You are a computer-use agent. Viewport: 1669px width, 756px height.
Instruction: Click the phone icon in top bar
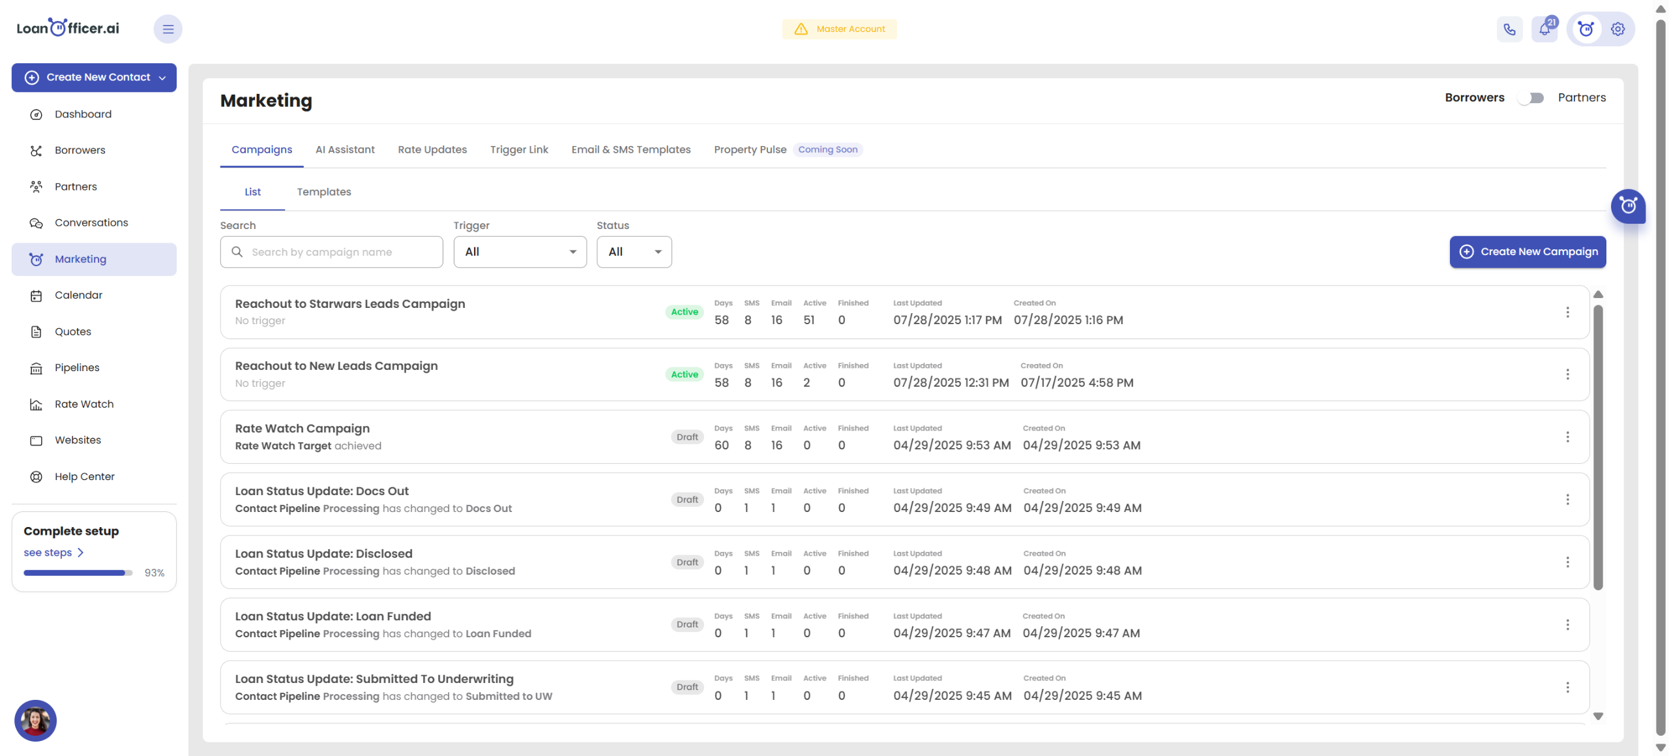[x=1509, y=29]
